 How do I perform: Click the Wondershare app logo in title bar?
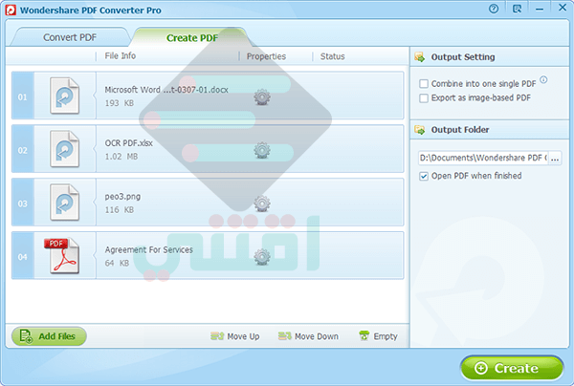point(11,10)
